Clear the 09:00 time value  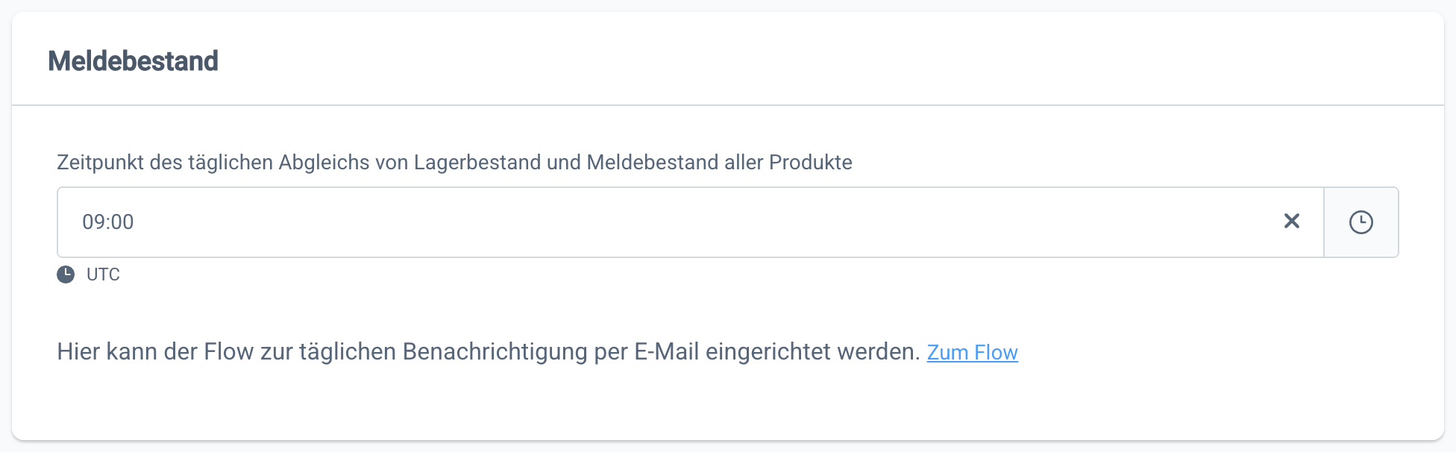[1291, 222]
